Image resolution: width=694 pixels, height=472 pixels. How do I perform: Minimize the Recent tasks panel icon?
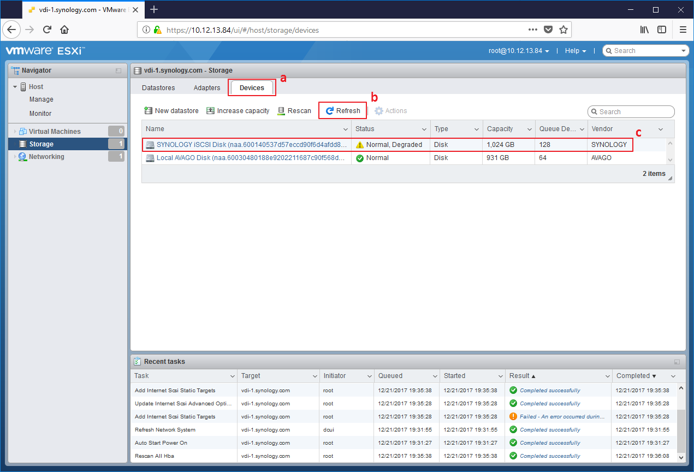point(677,362)
